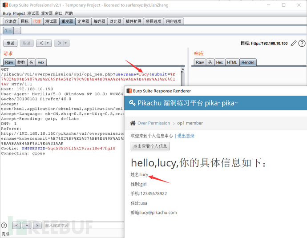The image size is (307, 238).
Task: Click the 取消 cancel button
Action: click(x=27, y=43)
